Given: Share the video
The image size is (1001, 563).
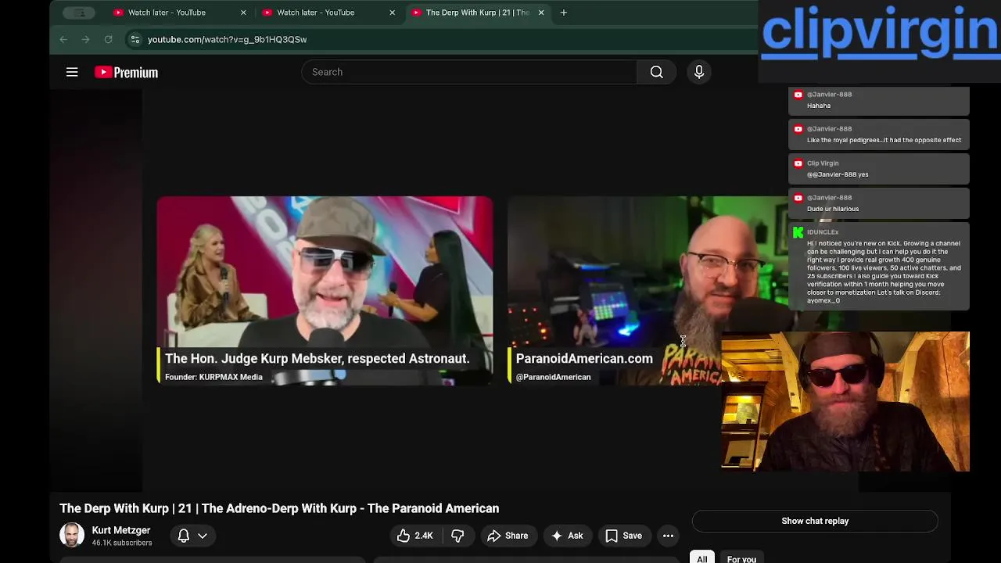Looking at the screenshot, I should [x=508, y=536].
